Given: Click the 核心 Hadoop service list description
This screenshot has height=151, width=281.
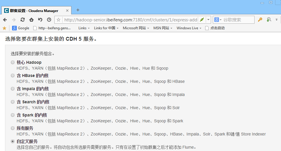Looking at the screenshot, I should click(x=93, y=68).
